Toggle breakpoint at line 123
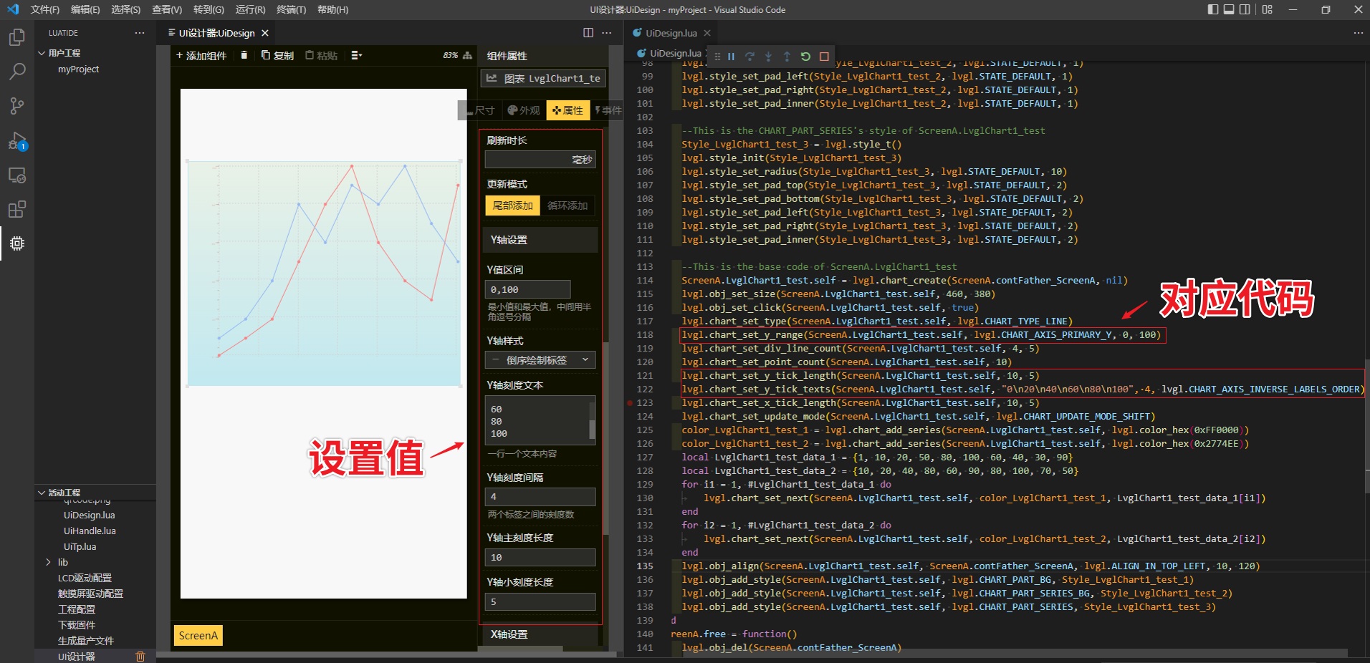This screenshot has width=1370, height=663. point(630,403)
